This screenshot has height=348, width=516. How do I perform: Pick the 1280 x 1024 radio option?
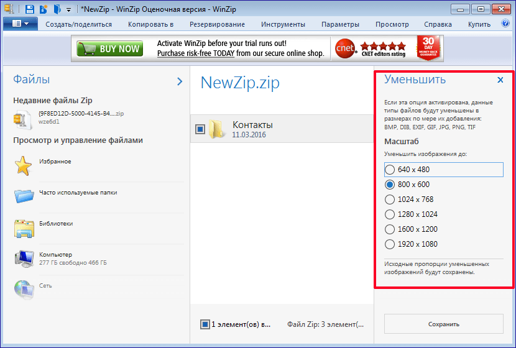pos(390,214)
